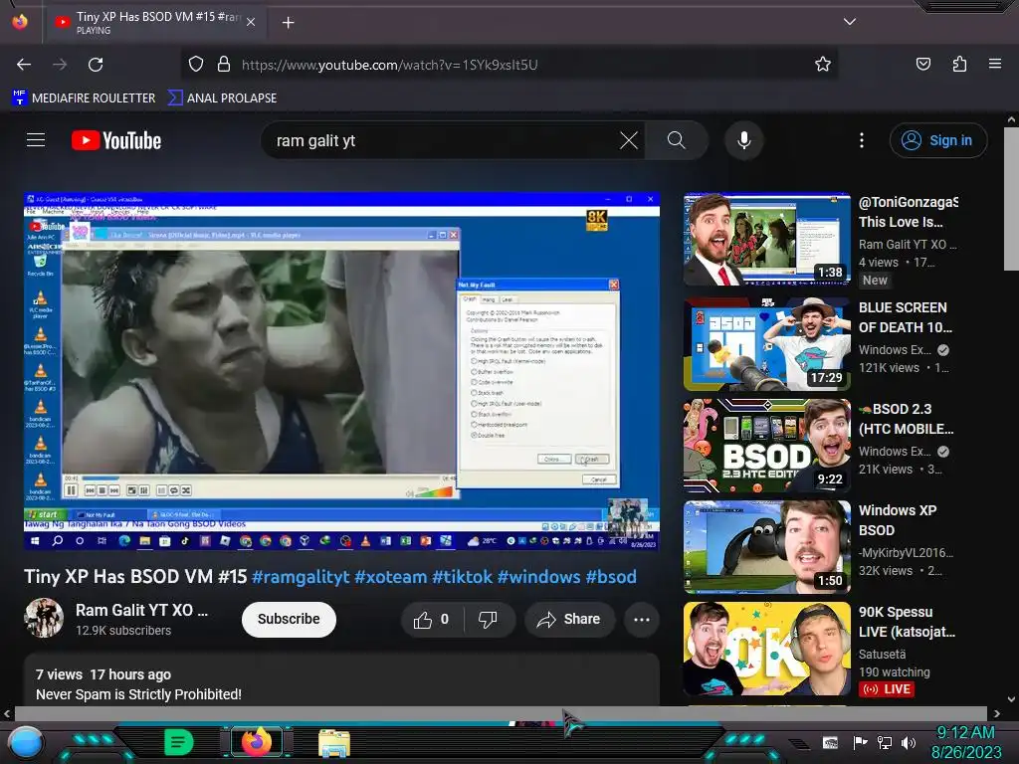The height and width of the screenshot is (764, 1019).
Task: Expand the video description box
Action: click(x=342, y=679)
